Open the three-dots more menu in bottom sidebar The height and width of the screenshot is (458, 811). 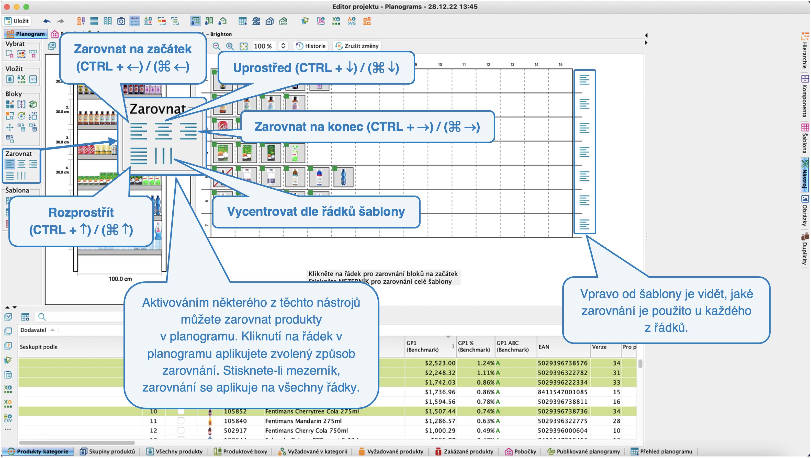8,429
